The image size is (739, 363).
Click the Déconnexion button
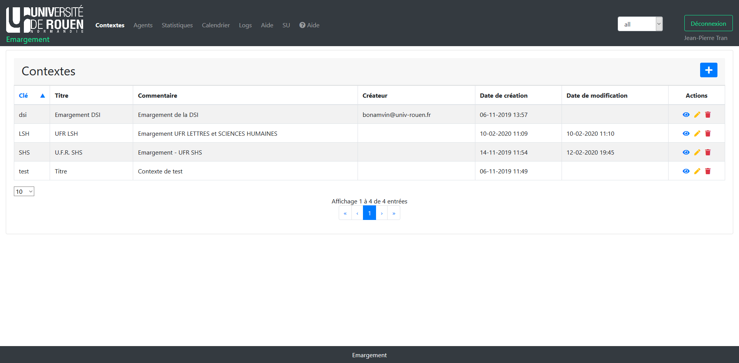click(708, 23)
